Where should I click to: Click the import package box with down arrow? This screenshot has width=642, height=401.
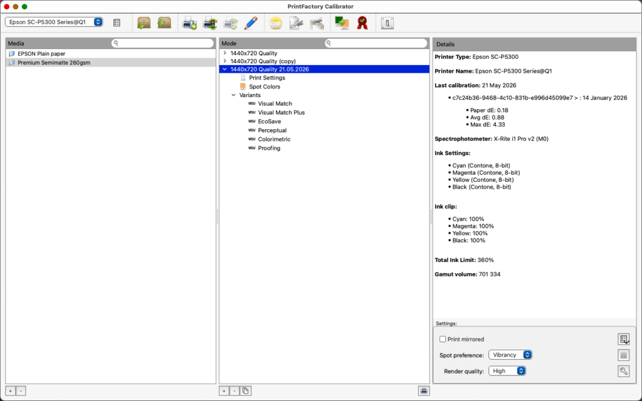144,23
